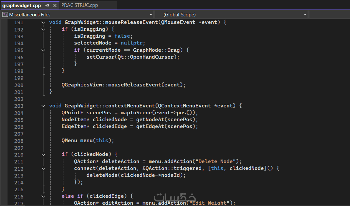Click the "Delete Node" string literal

(x=215, y=161)
